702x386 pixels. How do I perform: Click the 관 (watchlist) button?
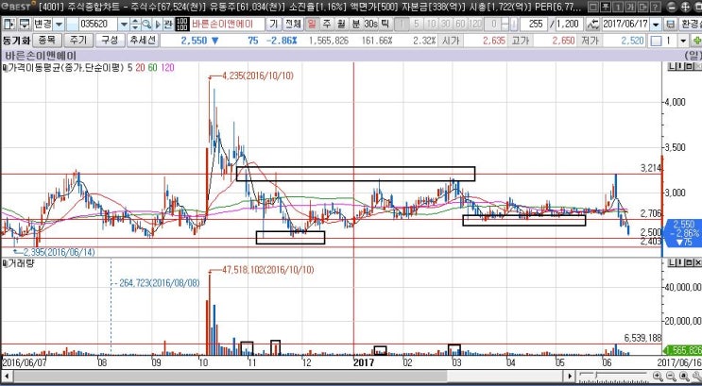(x=168, y=24)
